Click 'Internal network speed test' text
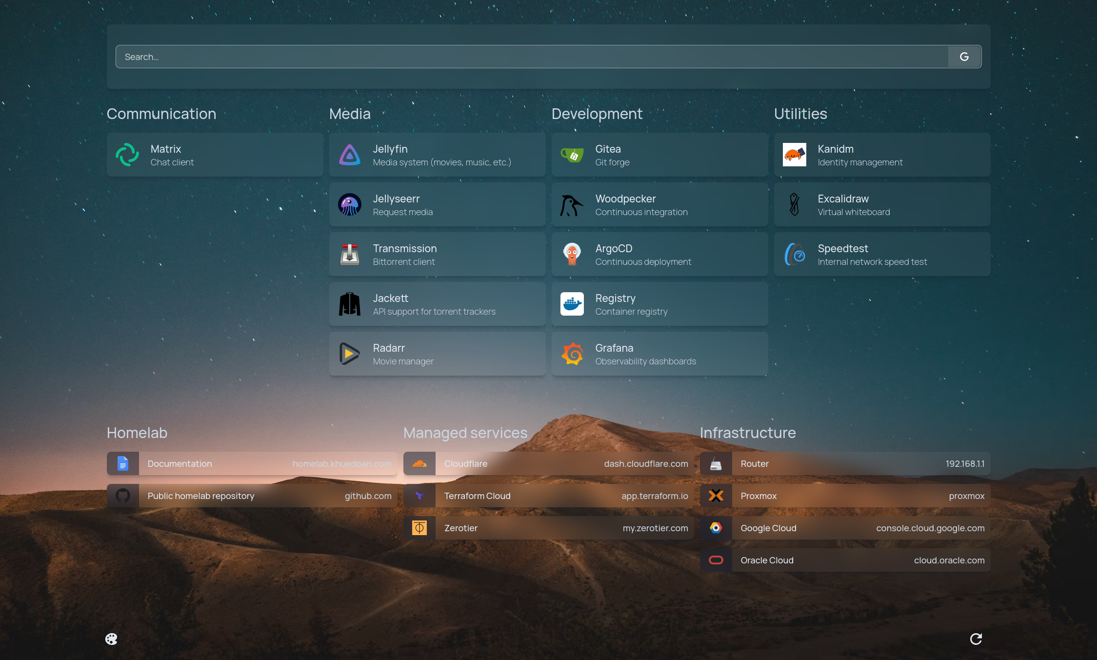1097x660 pixels. point(872,261)
